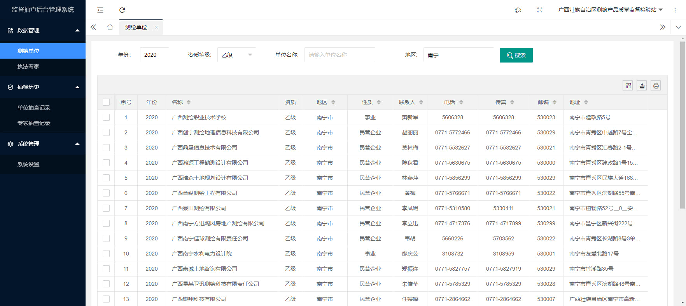
Task: Click the green 搜索 button
Action: point(516,55)
